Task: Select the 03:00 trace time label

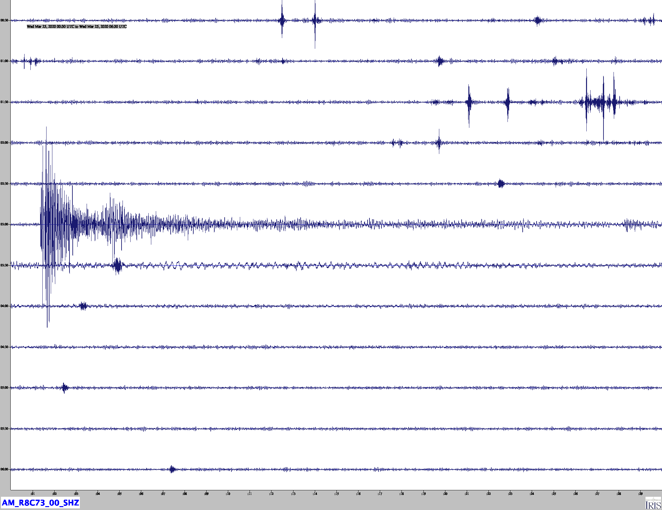Action: click(4, 224)
